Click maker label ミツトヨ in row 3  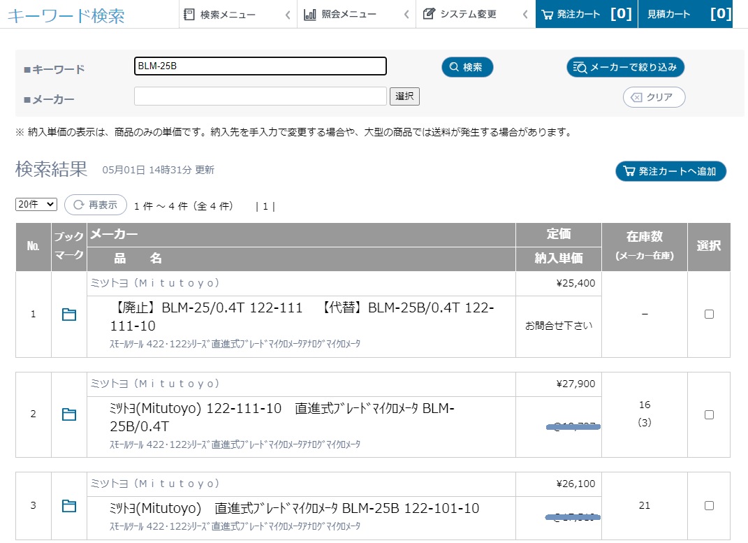pos(154,484)
